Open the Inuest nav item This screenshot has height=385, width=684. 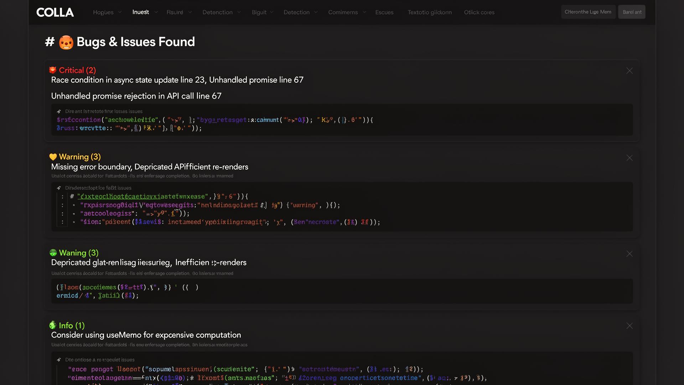[x=141, y=12]
